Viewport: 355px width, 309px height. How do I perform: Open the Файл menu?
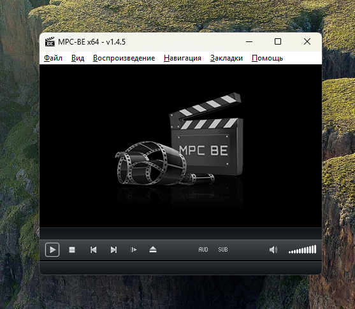pos(53,58)
